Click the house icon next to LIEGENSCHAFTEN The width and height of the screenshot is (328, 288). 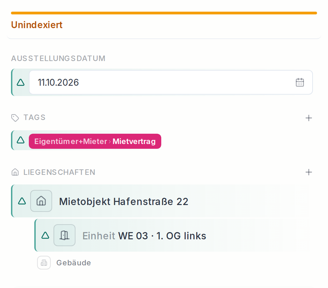tap(15, 172)
